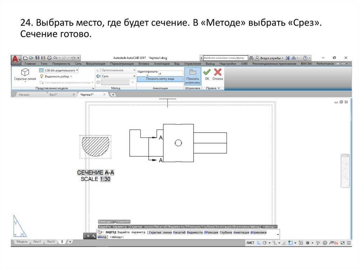
Task: Click the binoculars search icon
Action: pos(251,58)
